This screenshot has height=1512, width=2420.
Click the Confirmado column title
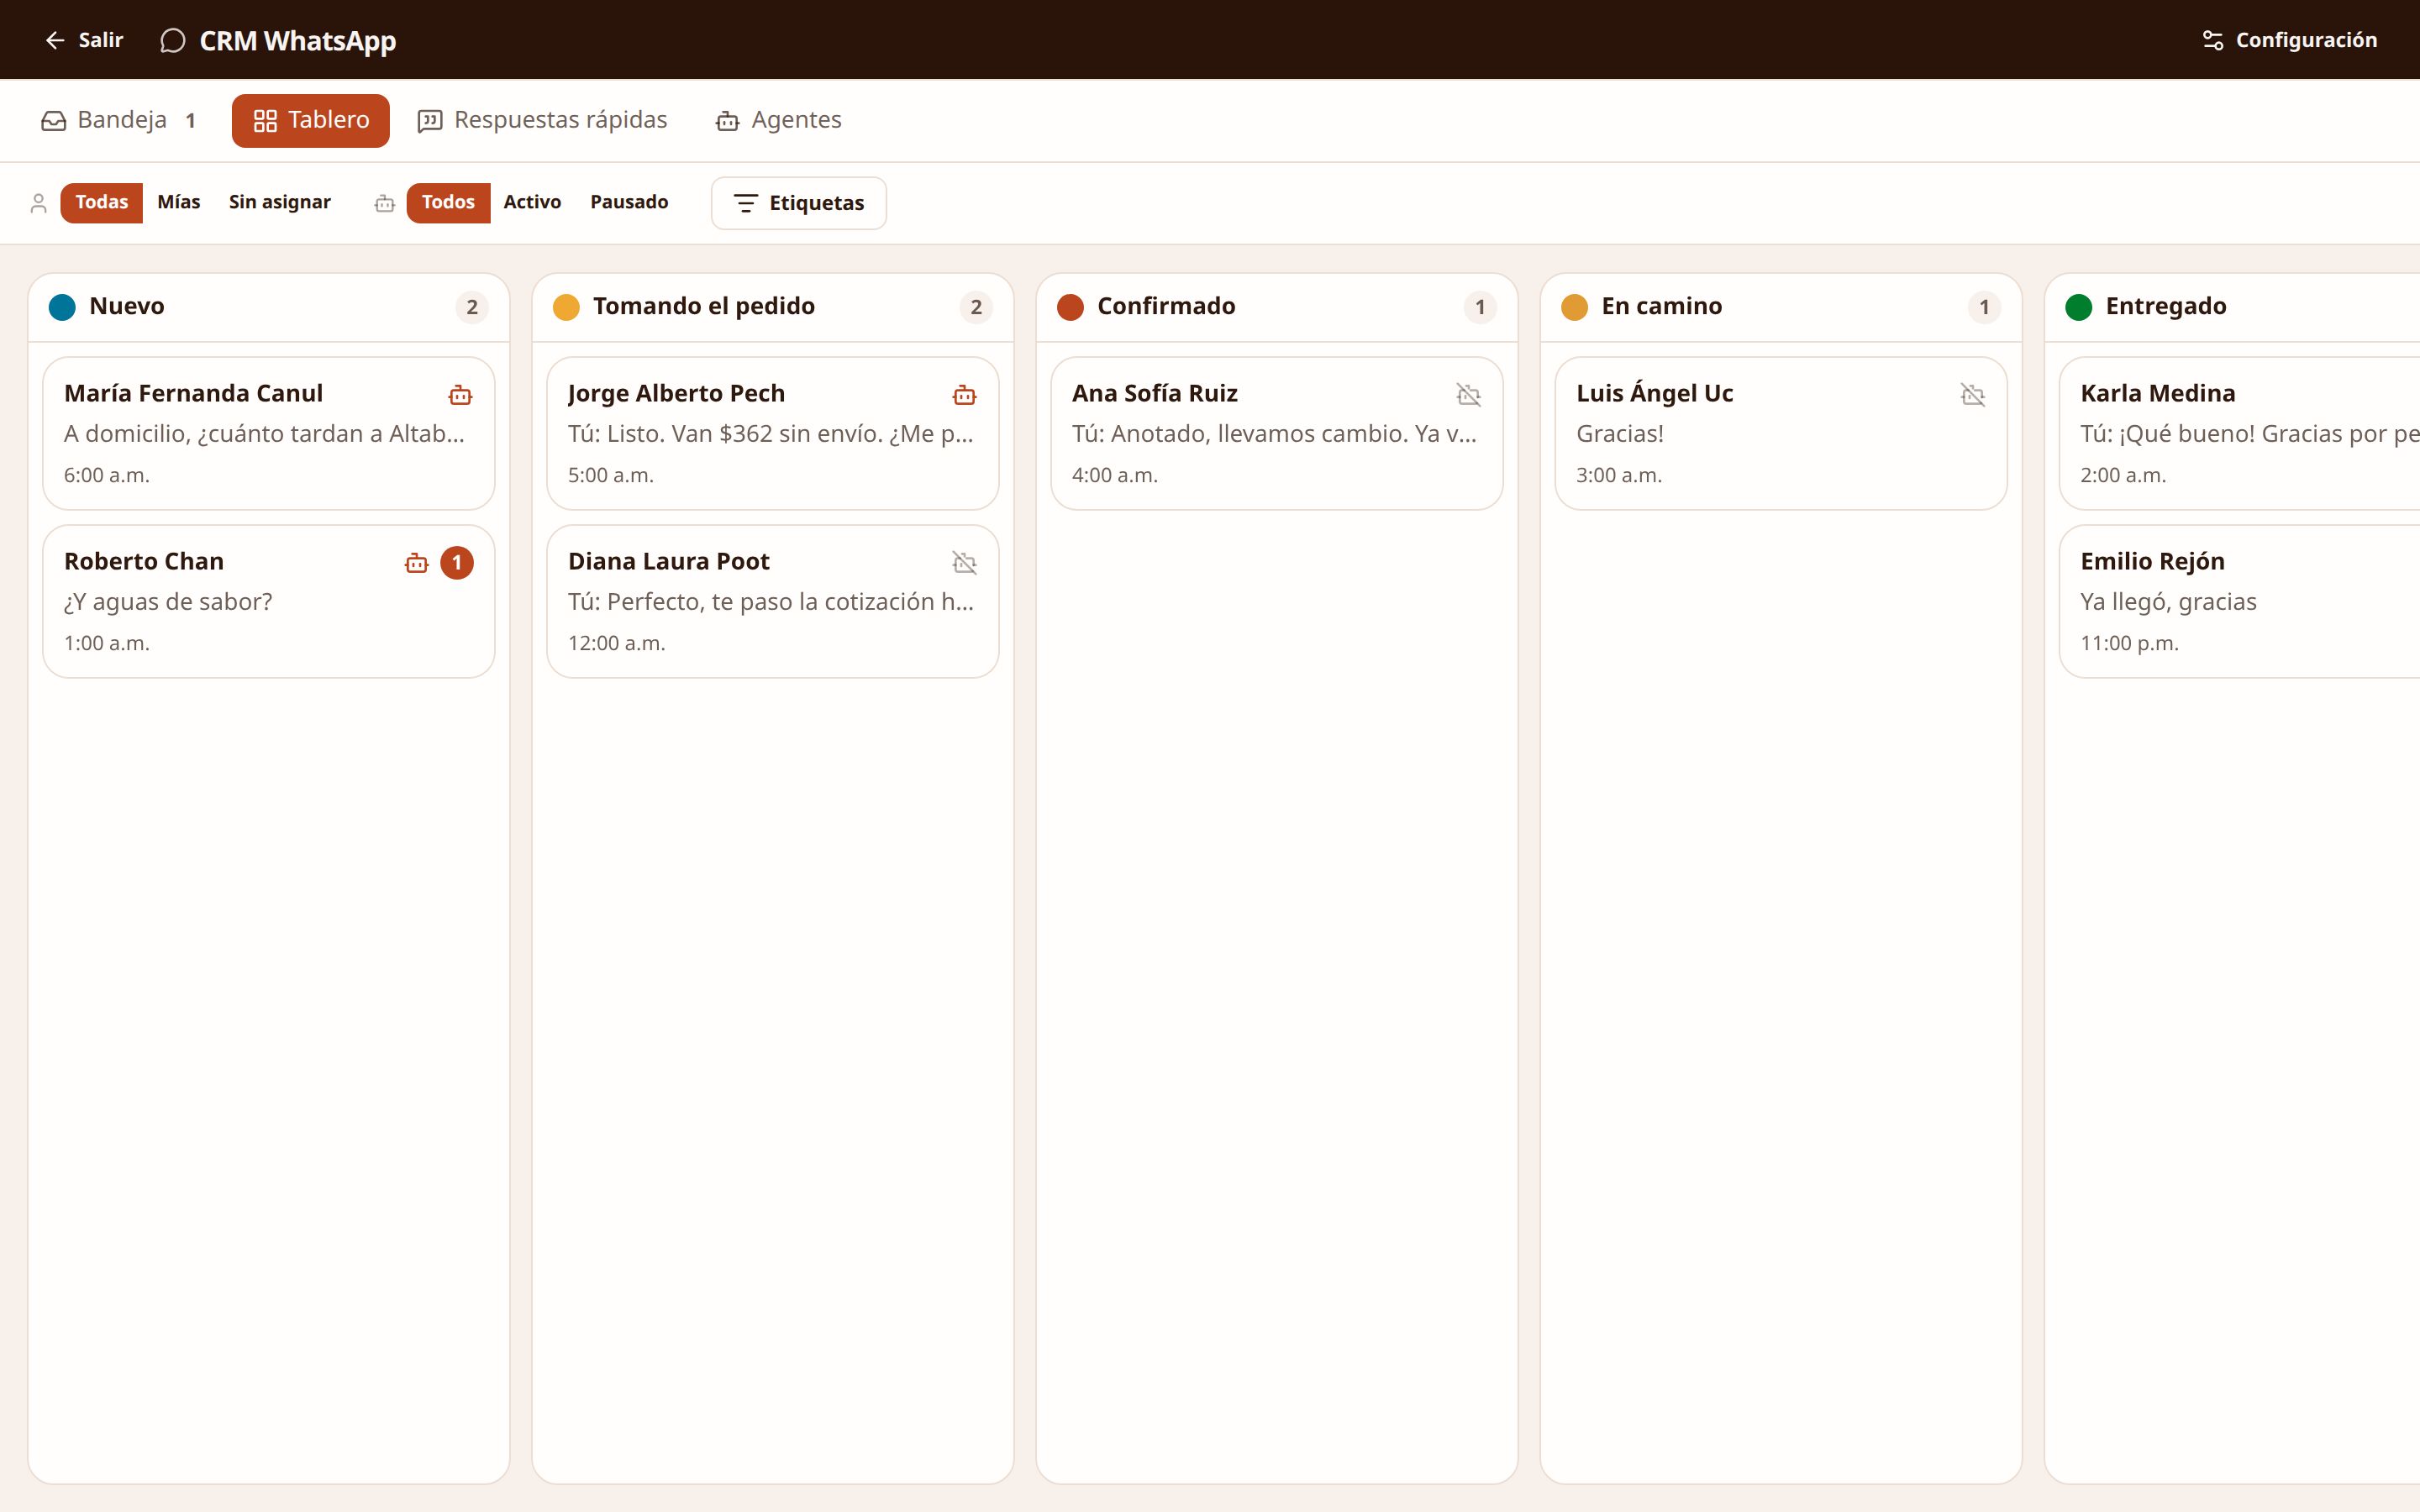(1166, 306)
